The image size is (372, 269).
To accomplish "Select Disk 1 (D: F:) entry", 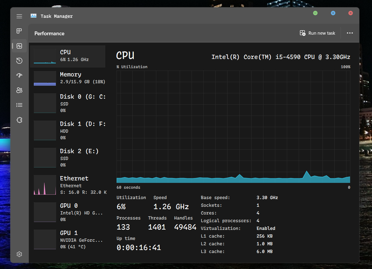I will coord(68,130).
